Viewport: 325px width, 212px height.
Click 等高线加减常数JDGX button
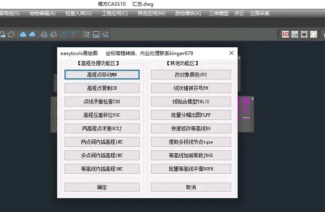tap(191, 155)
